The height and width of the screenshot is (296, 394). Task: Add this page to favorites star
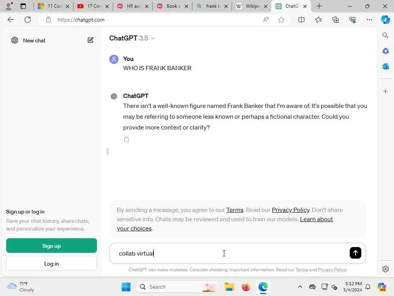tap(281, 20)
